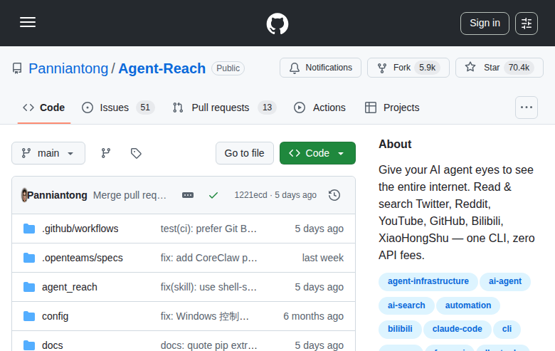Click the repository icon beside Panniantong
Image resolution: width=555 pixels, height=351 pixels.
(17, 68)
